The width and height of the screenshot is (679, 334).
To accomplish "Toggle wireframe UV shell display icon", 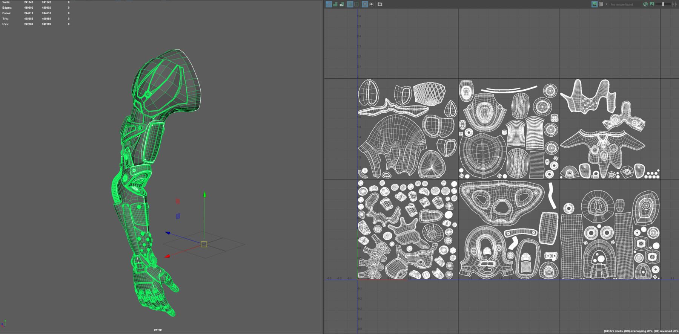I will point(329,4).
